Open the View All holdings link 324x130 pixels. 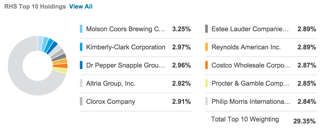(x=81, y=7)
